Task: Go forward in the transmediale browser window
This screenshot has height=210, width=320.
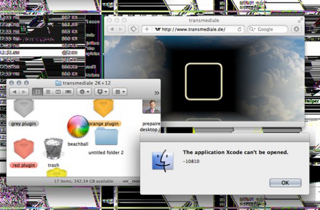Action: [121, 29]
